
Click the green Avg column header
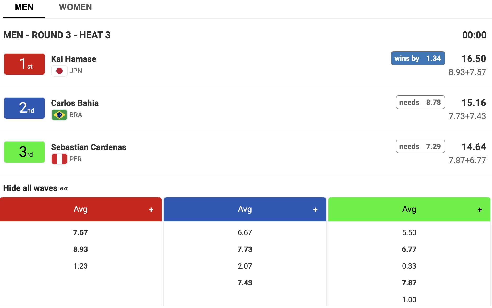(409, 209)
